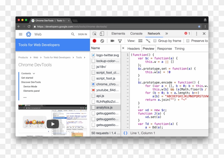Open the hamburger navigation menu
This screenshot has width=224, height=158.
[x=21, y=34]
